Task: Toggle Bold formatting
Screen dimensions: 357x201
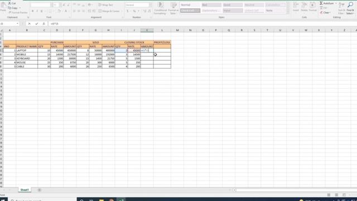Action: click(32, 11)
